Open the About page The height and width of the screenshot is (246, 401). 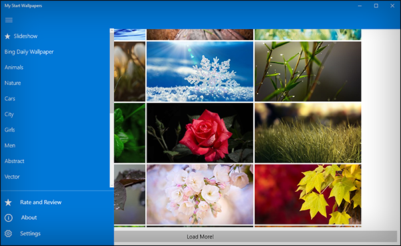(x=29, y=218)
